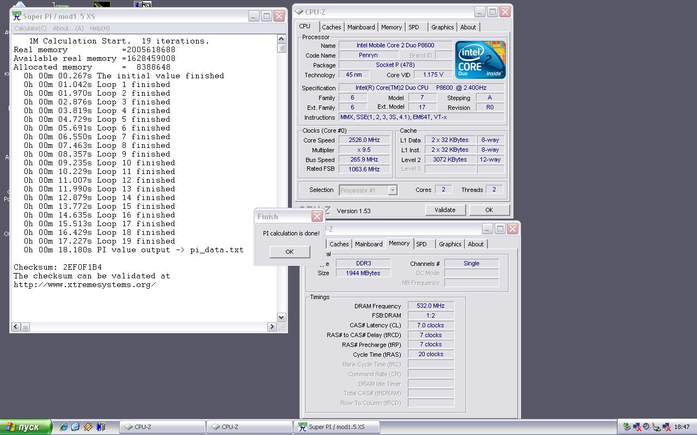Click the Intel Core 2 Duo logo
This screenshot has width=697, height=435.
point(480,60)
